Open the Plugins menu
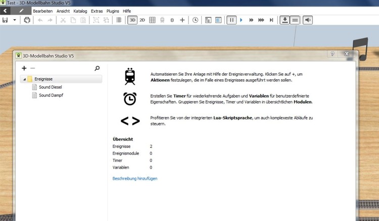Viewport: 379px width, 221px height. click(x=113, y=11)
